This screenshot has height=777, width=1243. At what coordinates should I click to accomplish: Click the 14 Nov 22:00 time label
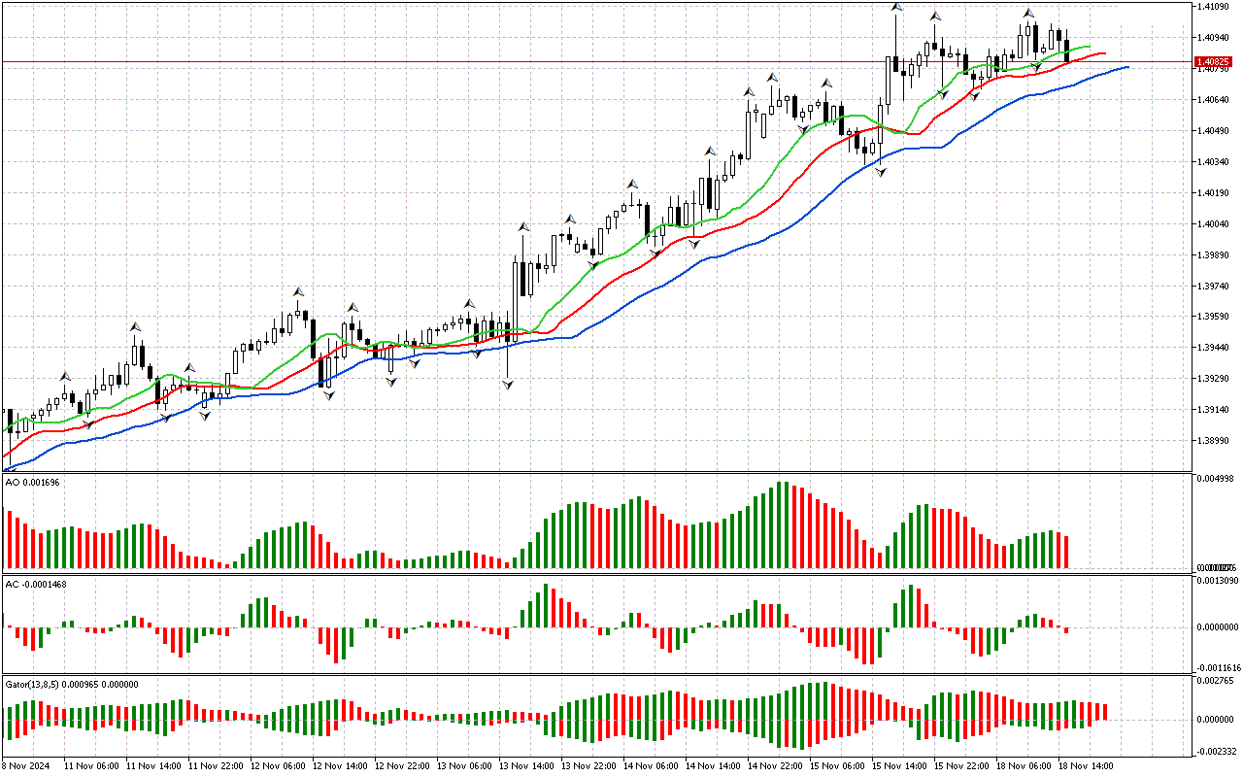[x=775, y=766]
